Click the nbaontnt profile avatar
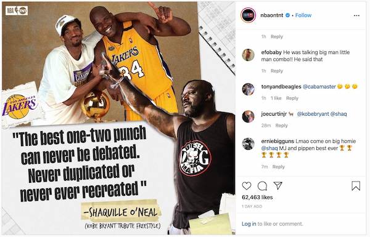 [x=249, y=15]
